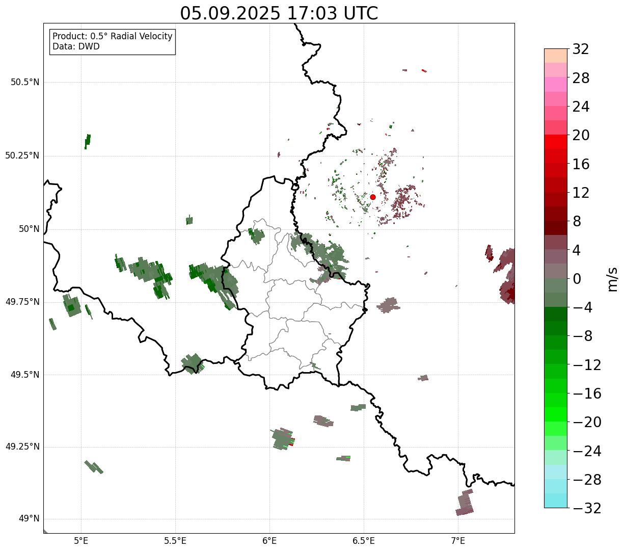Click the 49.5°N latitude label

pyautogui.click(x=25, y=375)
